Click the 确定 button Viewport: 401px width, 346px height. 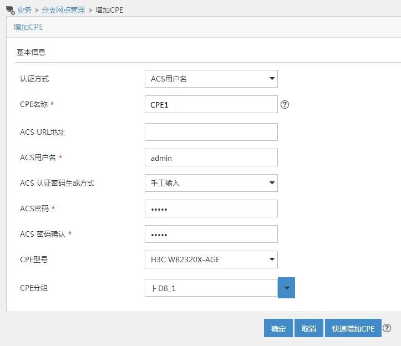(x=278, y=328)
